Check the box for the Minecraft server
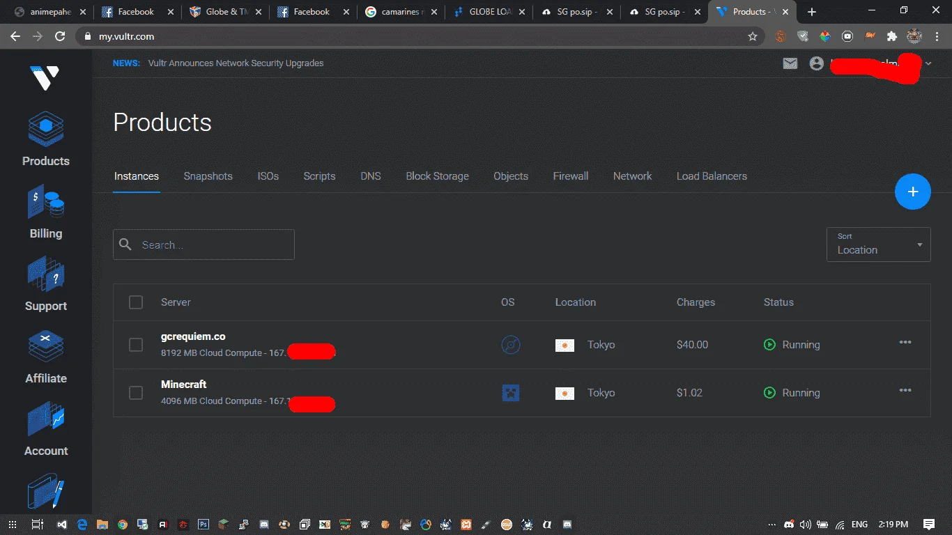Viewport: 952px width, 535px height. pyautogui.click(x=136, y=393)
